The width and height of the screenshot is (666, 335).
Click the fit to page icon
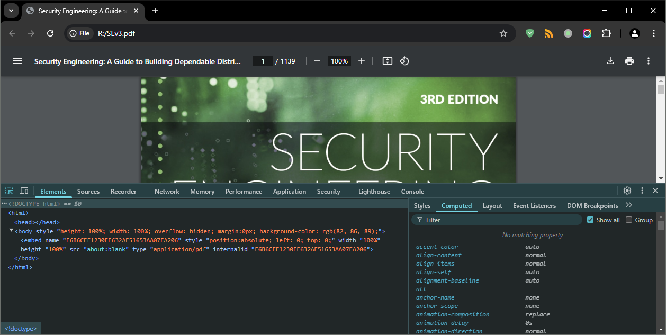click(x=388, y=61)
